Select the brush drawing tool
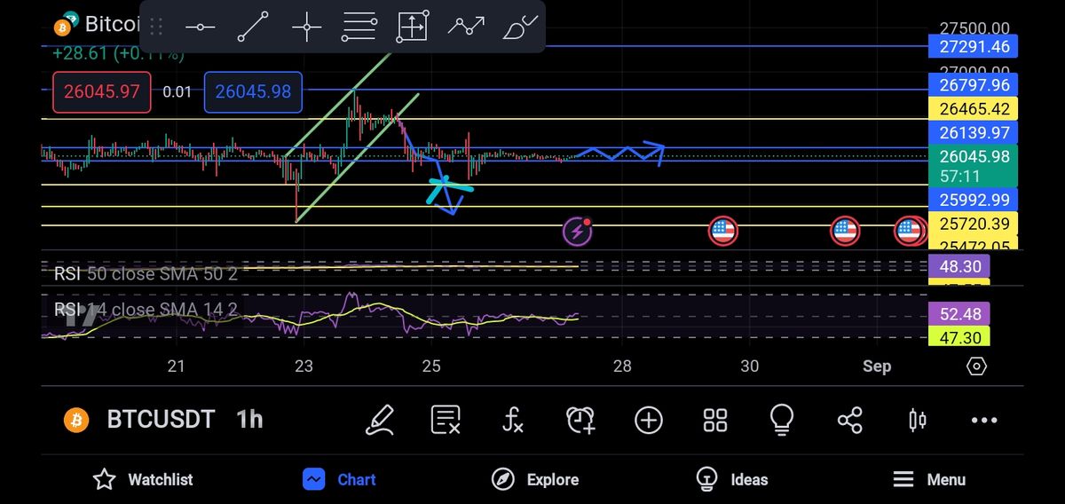Image resolution: width=1065 pixels, height=504 pixels. point(520,28)
